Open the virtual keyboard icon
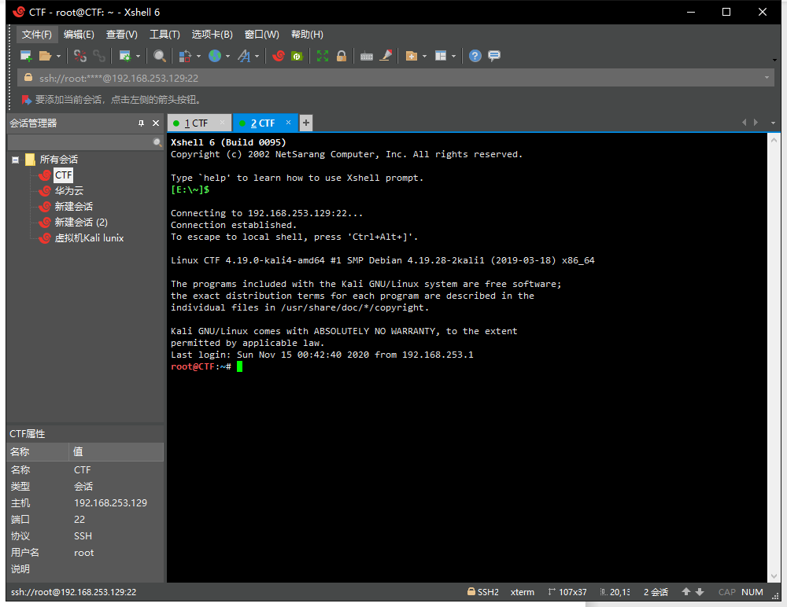 pos(367,56)
